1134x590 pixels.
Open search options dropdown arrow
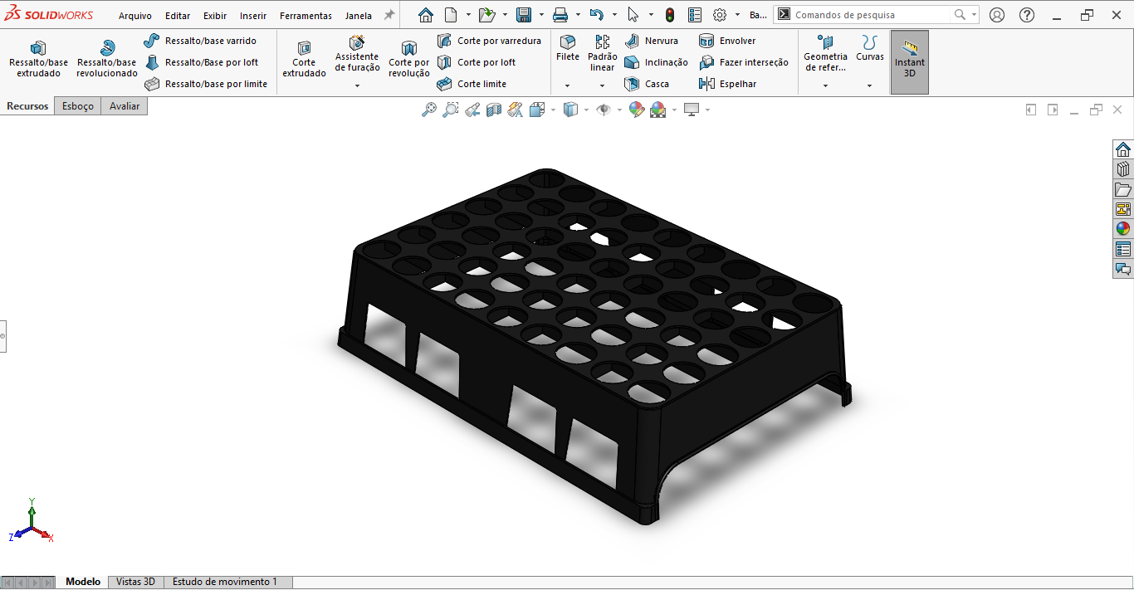click(x=973, y=15)
